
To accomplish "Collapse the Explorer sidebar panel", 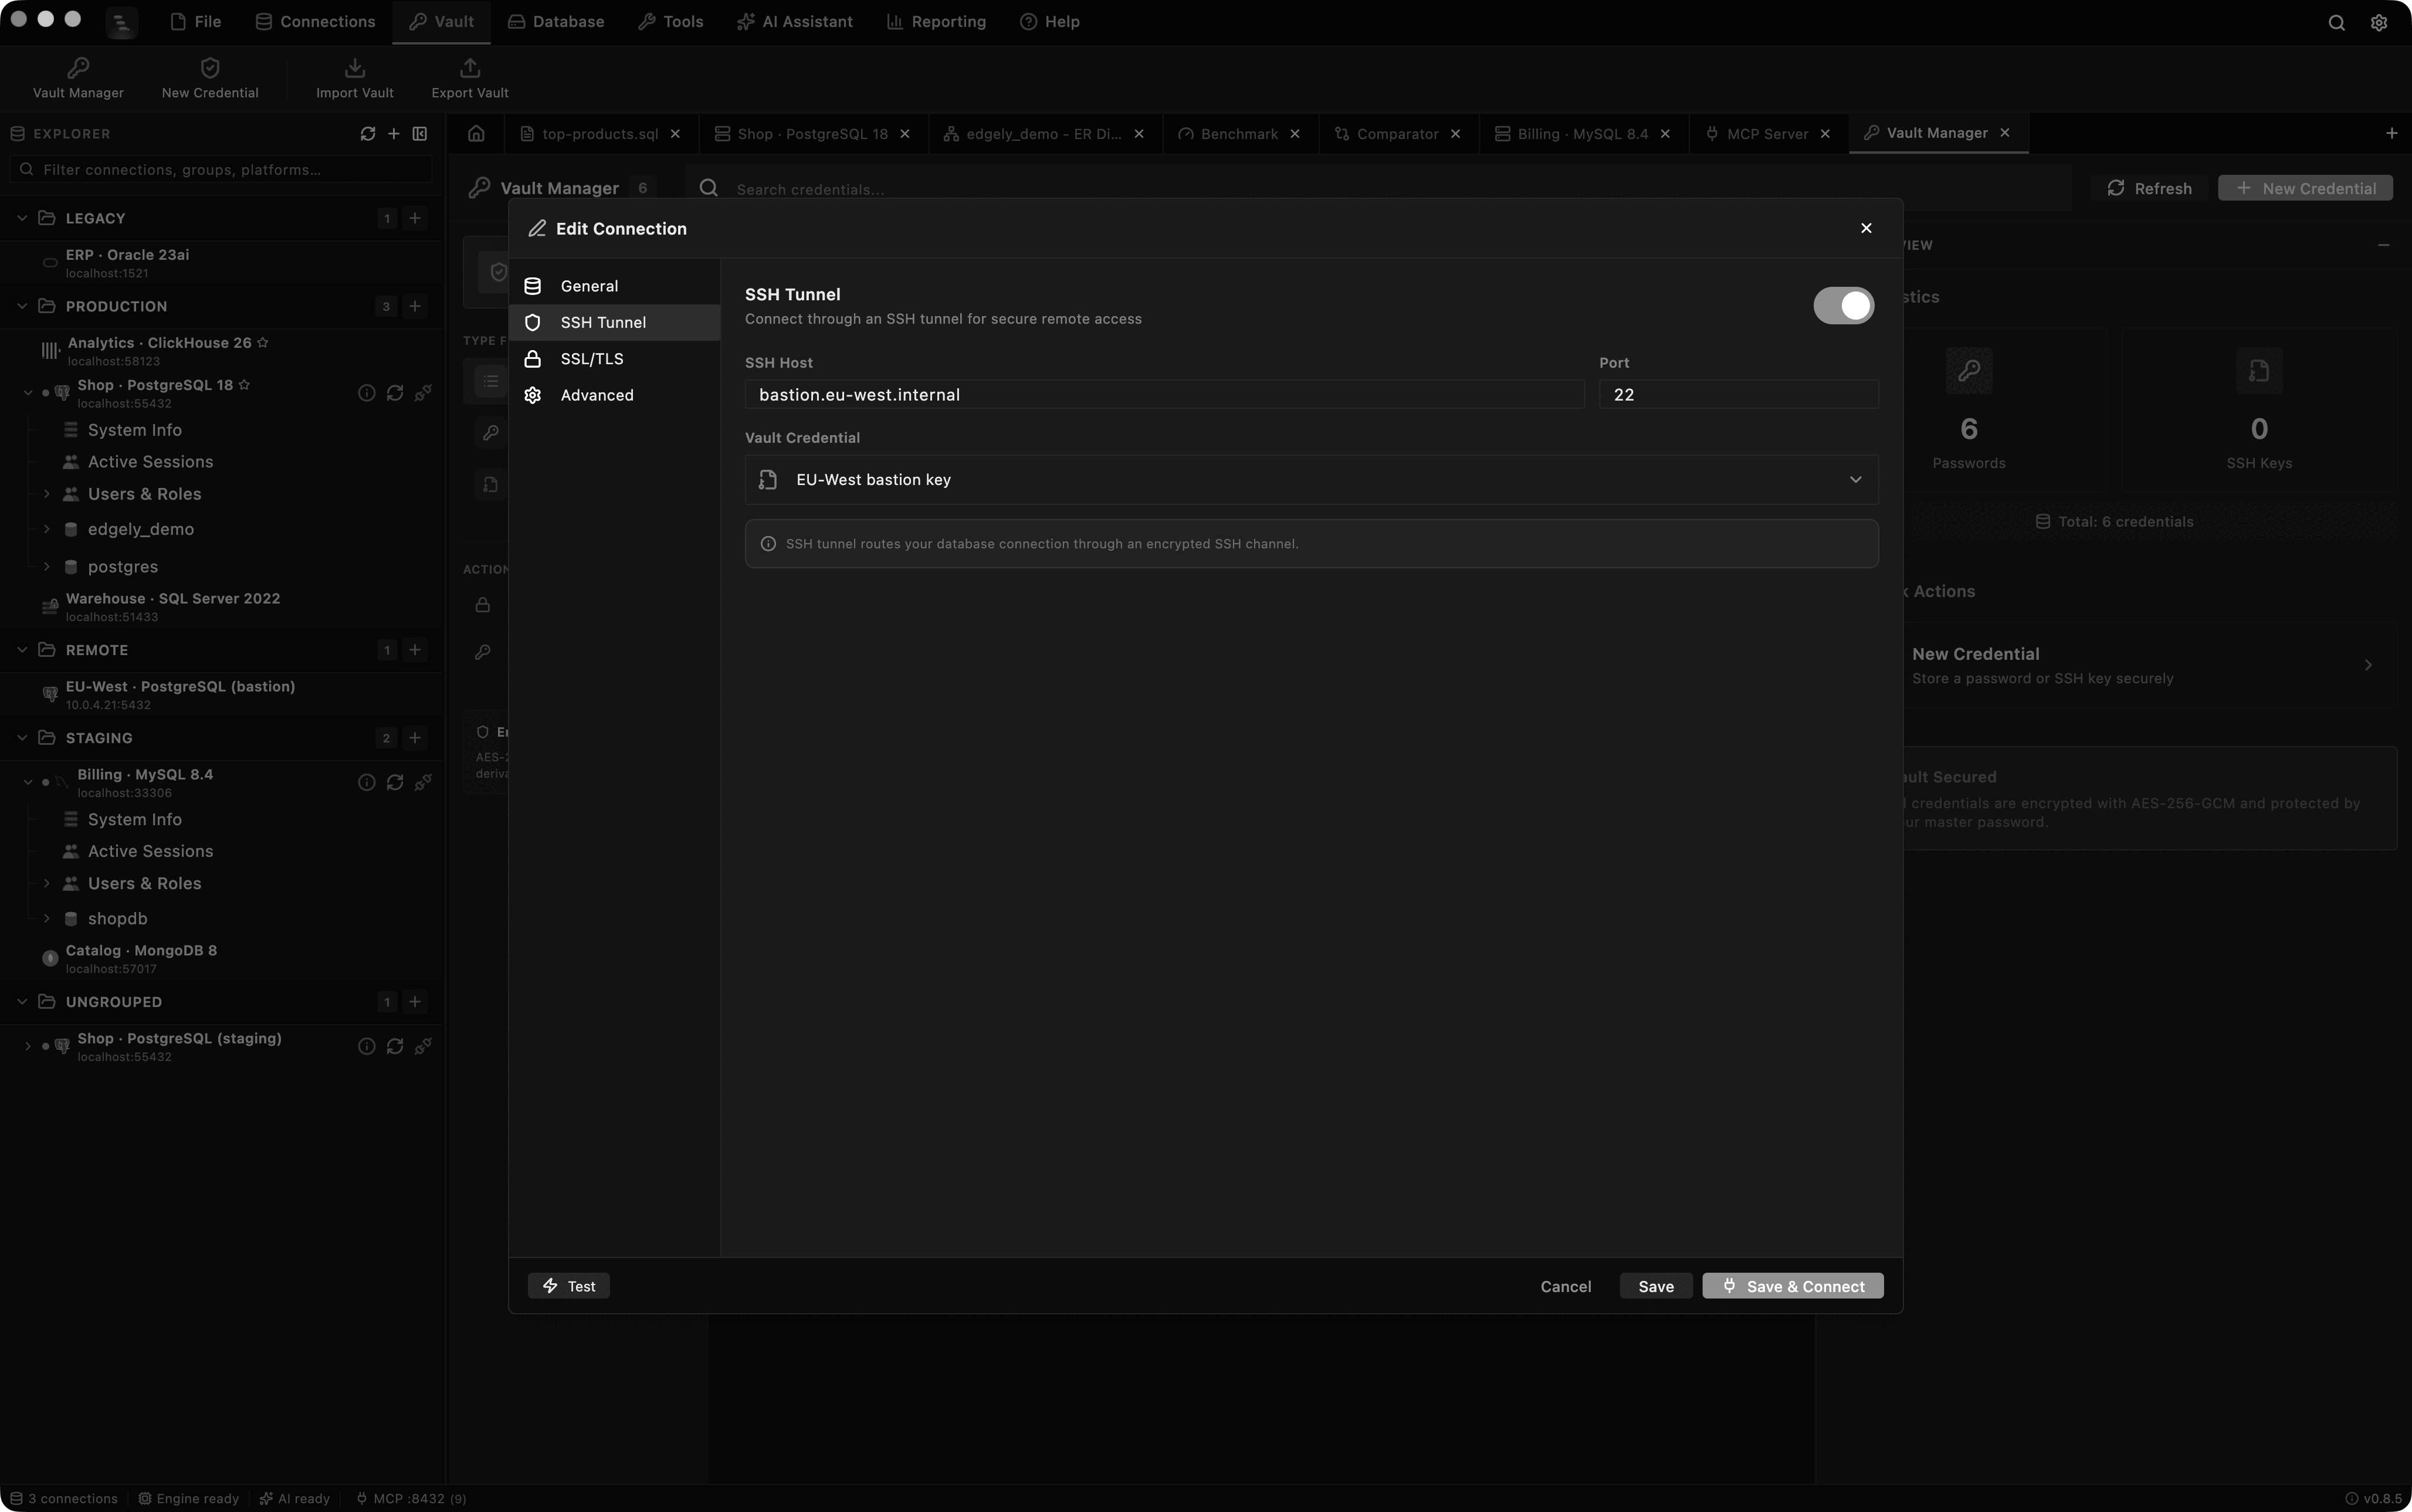I will (x=420, y=133).
